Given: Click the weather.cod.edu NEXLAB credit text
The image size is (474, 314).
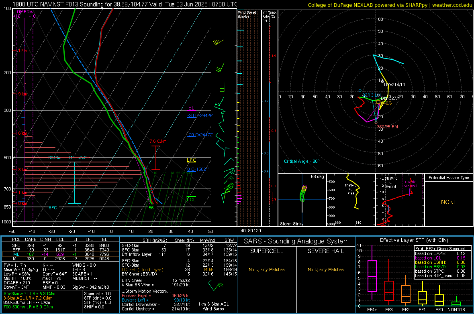Looking at the screenshot, I should click(x=390, y=5).
